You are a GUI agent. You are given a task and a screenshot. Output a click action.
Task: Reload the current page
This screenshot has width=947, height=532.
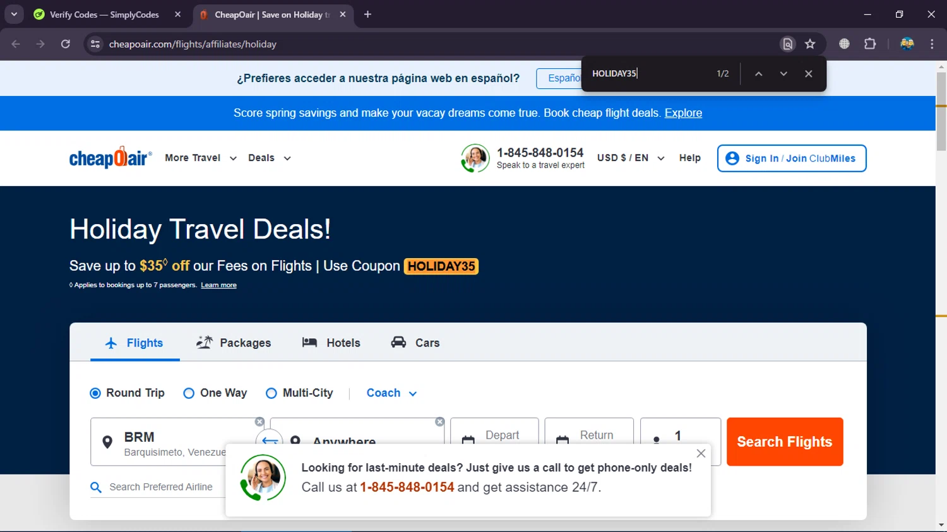(x=66, y=44)
